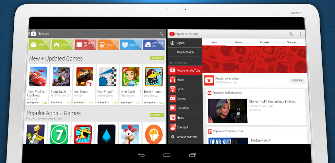Open the Games category tile
Screen dimensions: 335x163
pyautogui.click(x=62, y=45)
